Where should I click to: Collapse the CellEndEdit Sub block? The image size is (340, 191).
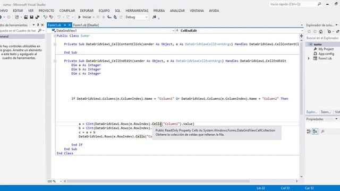click(55, 61)
